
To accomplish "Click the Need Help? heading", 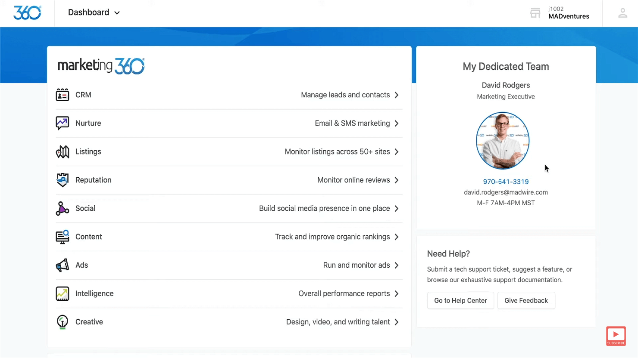I will pyautogui.click(x=448, y=254).
